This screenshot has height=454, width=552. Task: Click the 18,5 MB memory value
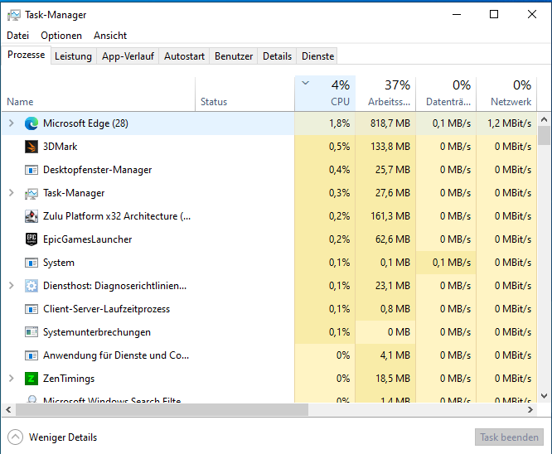[x=393, y=379]
